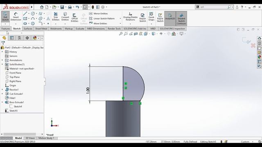Select the Polygon sketch tool
Viewport: 262px width, 147px height.
point(33,24)
